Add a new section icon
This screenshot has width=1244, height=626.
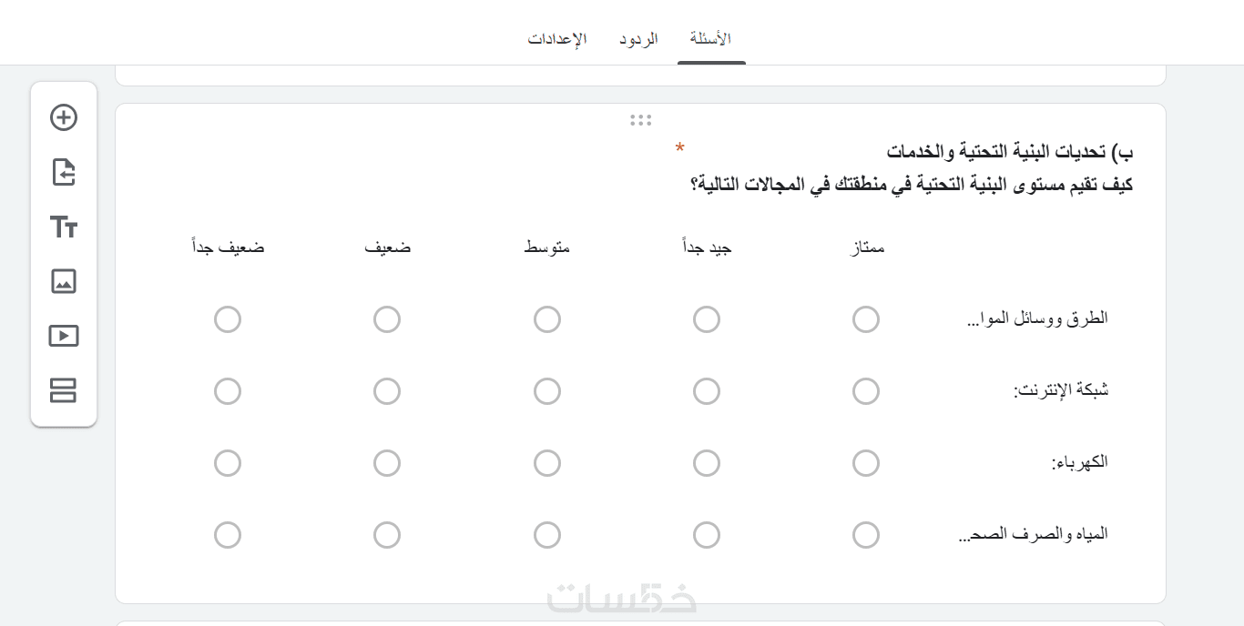[x=64, y=390]
